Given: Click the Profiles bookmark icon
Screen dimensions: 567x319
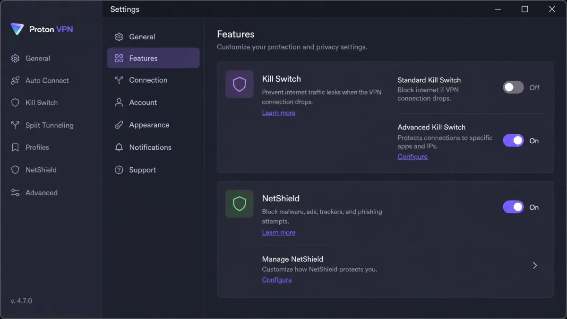Looking at the screenshot, I should (x=15, y=147).
